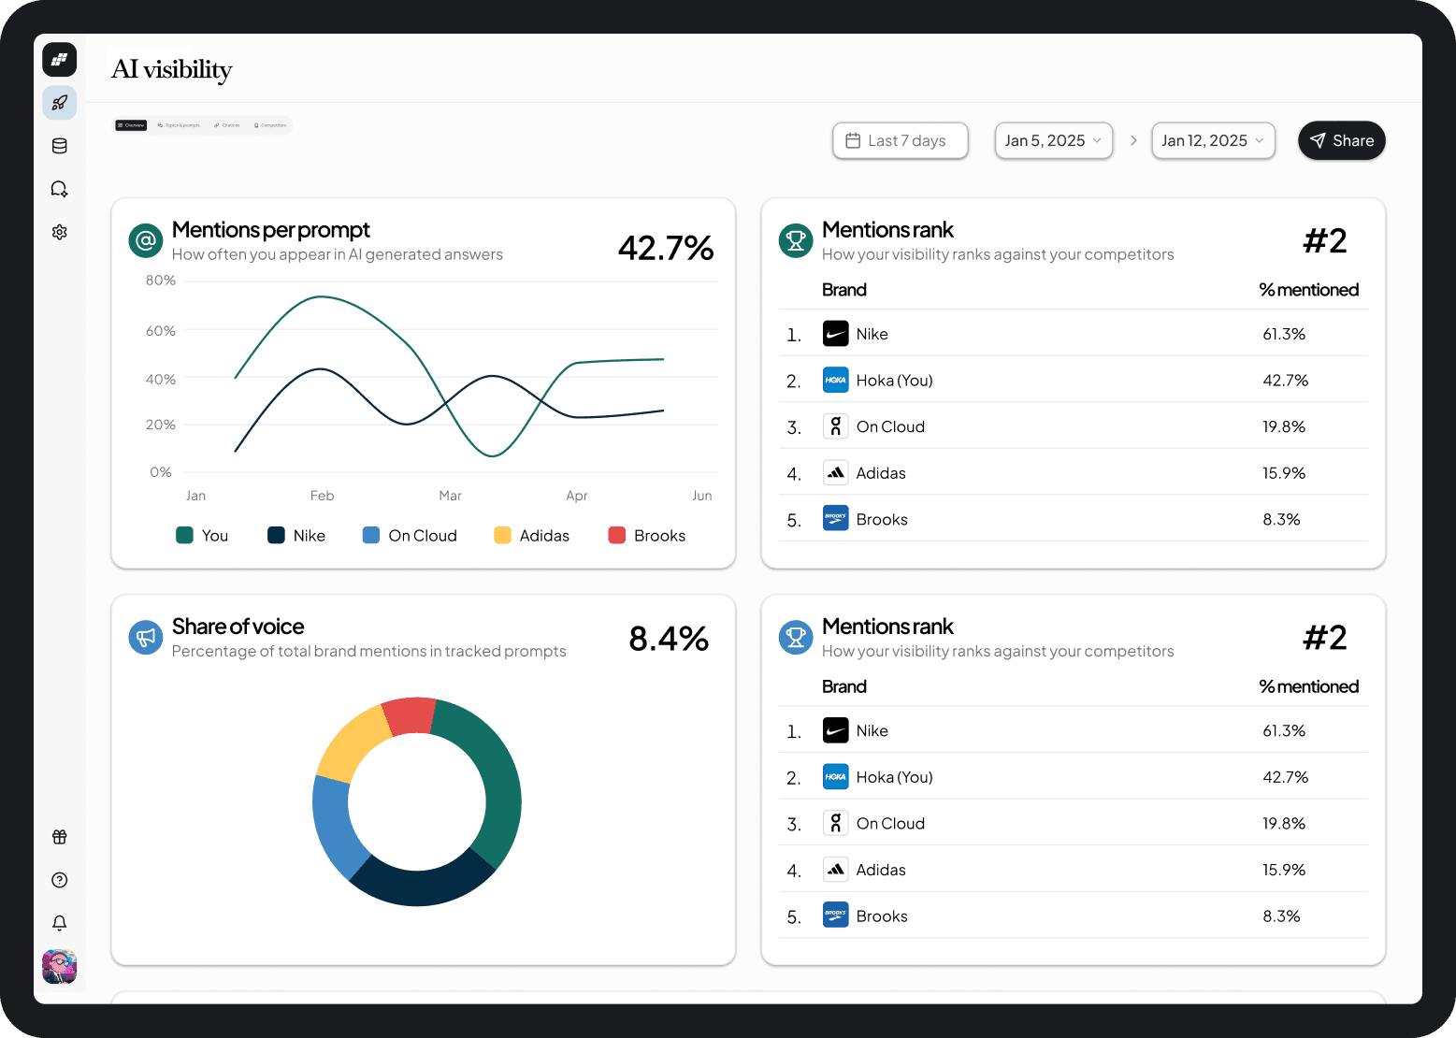Open the rocket launch section in sidebar

tap(60, 103)
